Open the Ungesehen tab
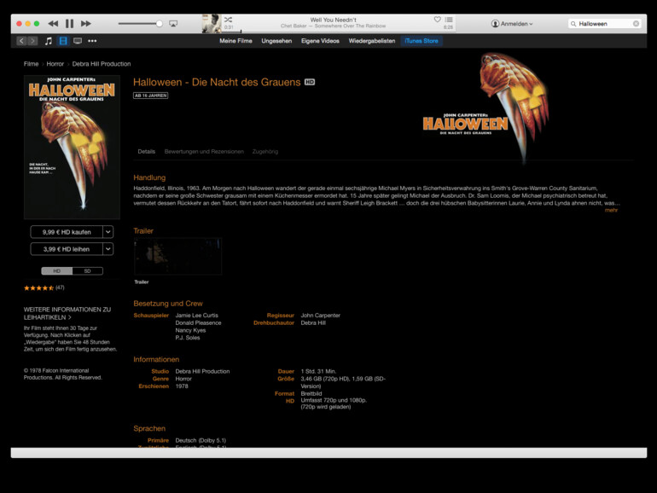 (x=276, y=41)
